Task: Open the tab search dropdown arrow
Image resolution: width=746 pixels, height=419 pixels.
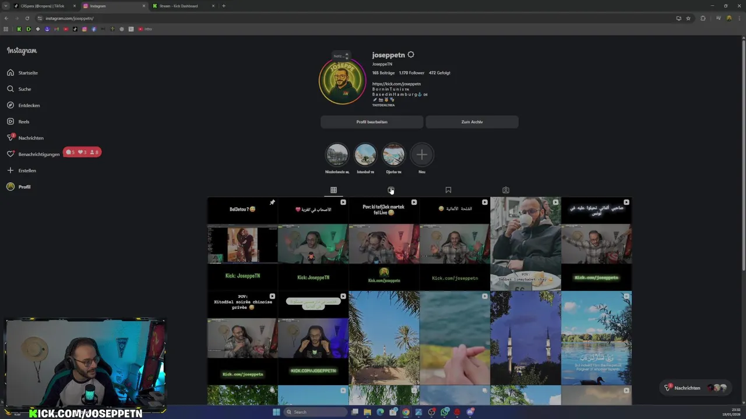Action: tap(5, 6)
